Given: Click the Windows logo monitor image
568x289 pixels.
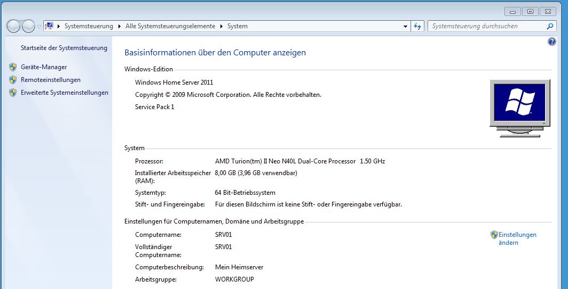Looking at the screenshot, I should pos(520,109).
